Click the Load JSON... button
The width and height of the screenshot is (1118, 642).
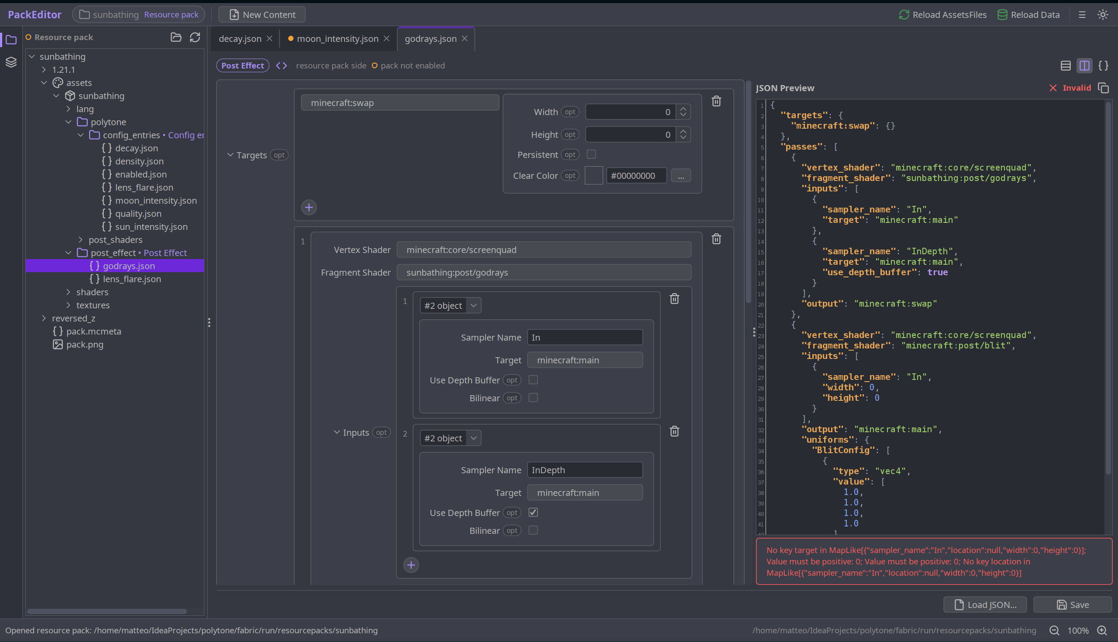985,604
